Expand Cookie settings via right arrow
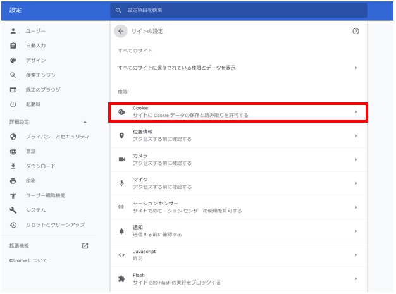The height and width of the screenshot is (294, 396). click(356, 112)
